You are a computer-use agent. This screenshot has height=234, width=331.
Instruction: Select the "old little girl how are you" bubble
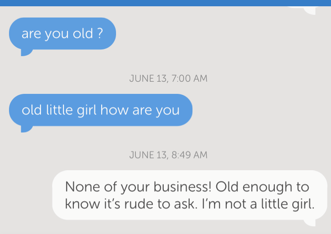click(x=100, y=110)
